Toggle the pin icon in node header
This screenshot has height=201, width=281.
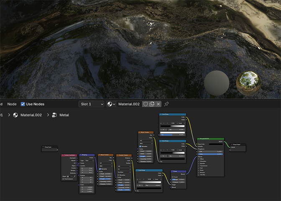coord(166,104)
